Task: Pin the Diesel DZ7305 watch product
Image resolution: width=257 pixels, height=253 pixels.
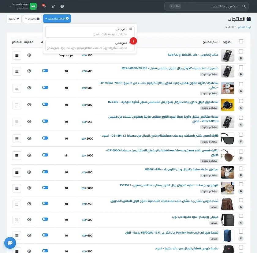Action: tap(241, 108)
